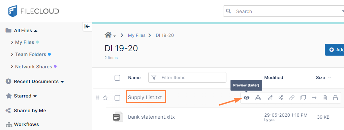Open the edit pencil icon for Supply List.txt
344x130 pixels.
click(x=270, y=98)
